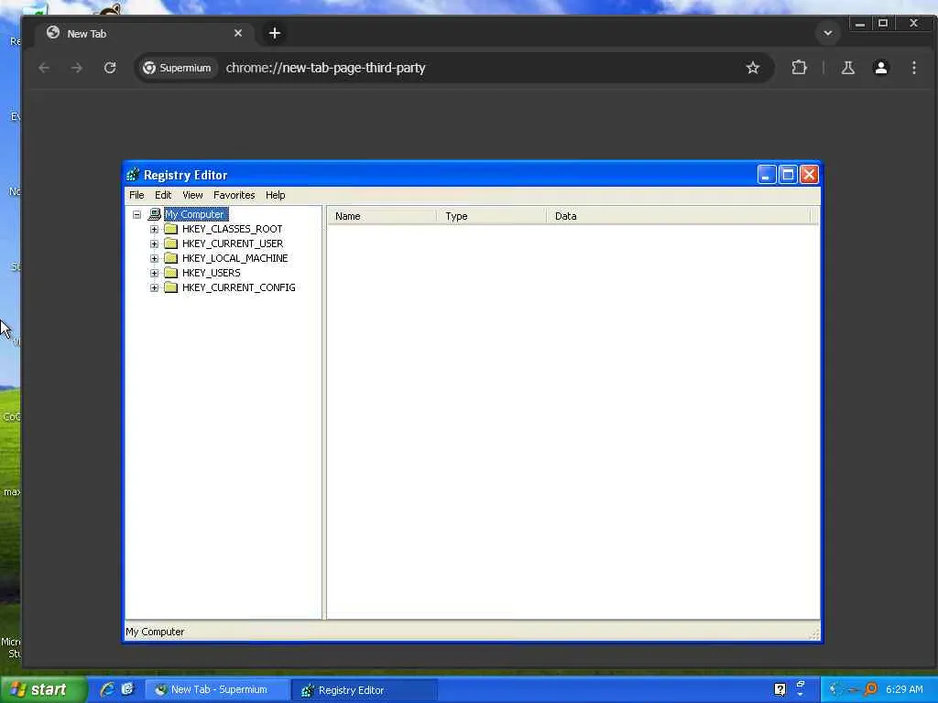Open the Windows Start menu
Image resolution: width=938 pixels, height=703 pixels.
pyautogui.click(x=42, y=689)
